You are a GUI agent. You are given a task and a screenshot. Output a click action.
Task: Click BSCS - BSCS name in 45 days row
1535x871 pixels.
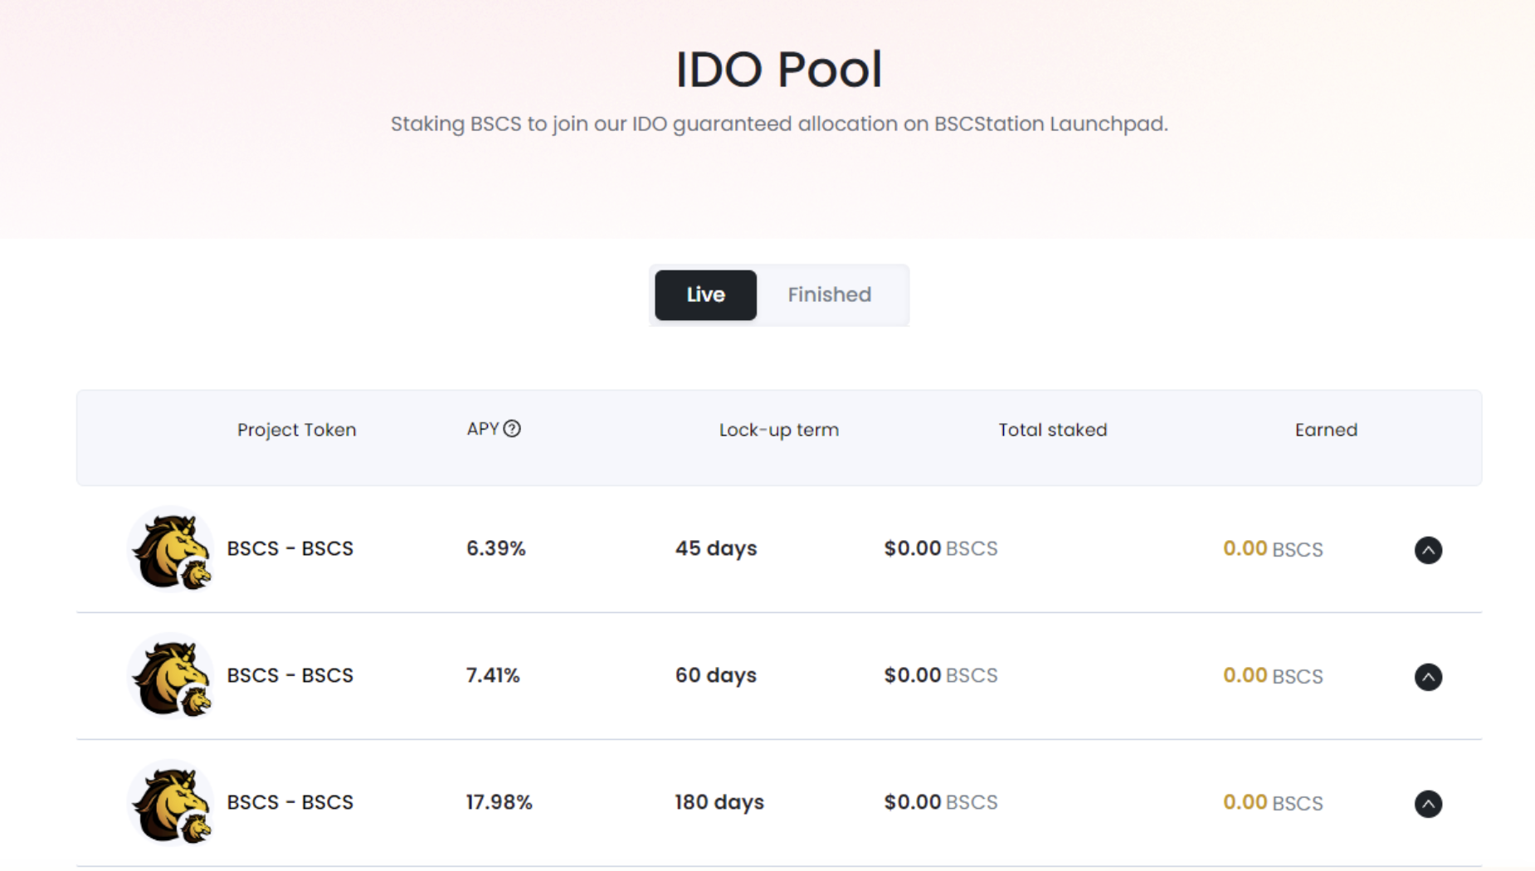point(290,548)
